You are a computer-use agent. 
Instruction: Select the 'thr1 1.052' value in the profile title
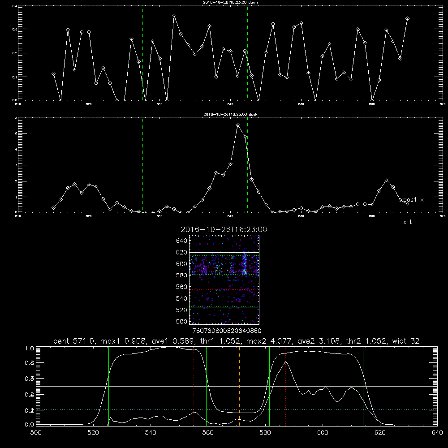(x=220, y=341)
